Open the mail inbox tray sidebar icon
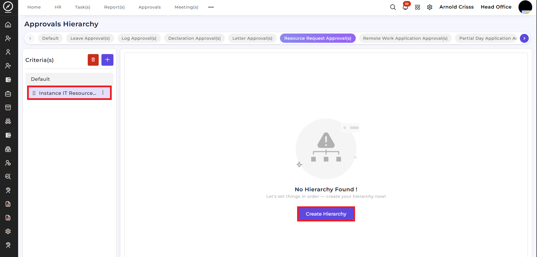The height and width of the screenshot is (257, 537). click(8, 149)
